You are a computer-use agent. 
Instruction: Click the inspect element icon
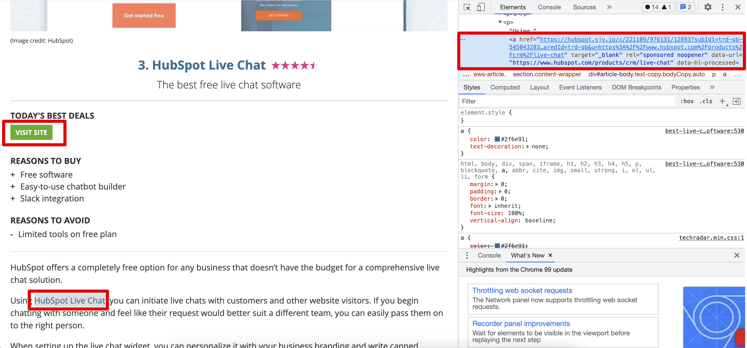coord(469,7)
